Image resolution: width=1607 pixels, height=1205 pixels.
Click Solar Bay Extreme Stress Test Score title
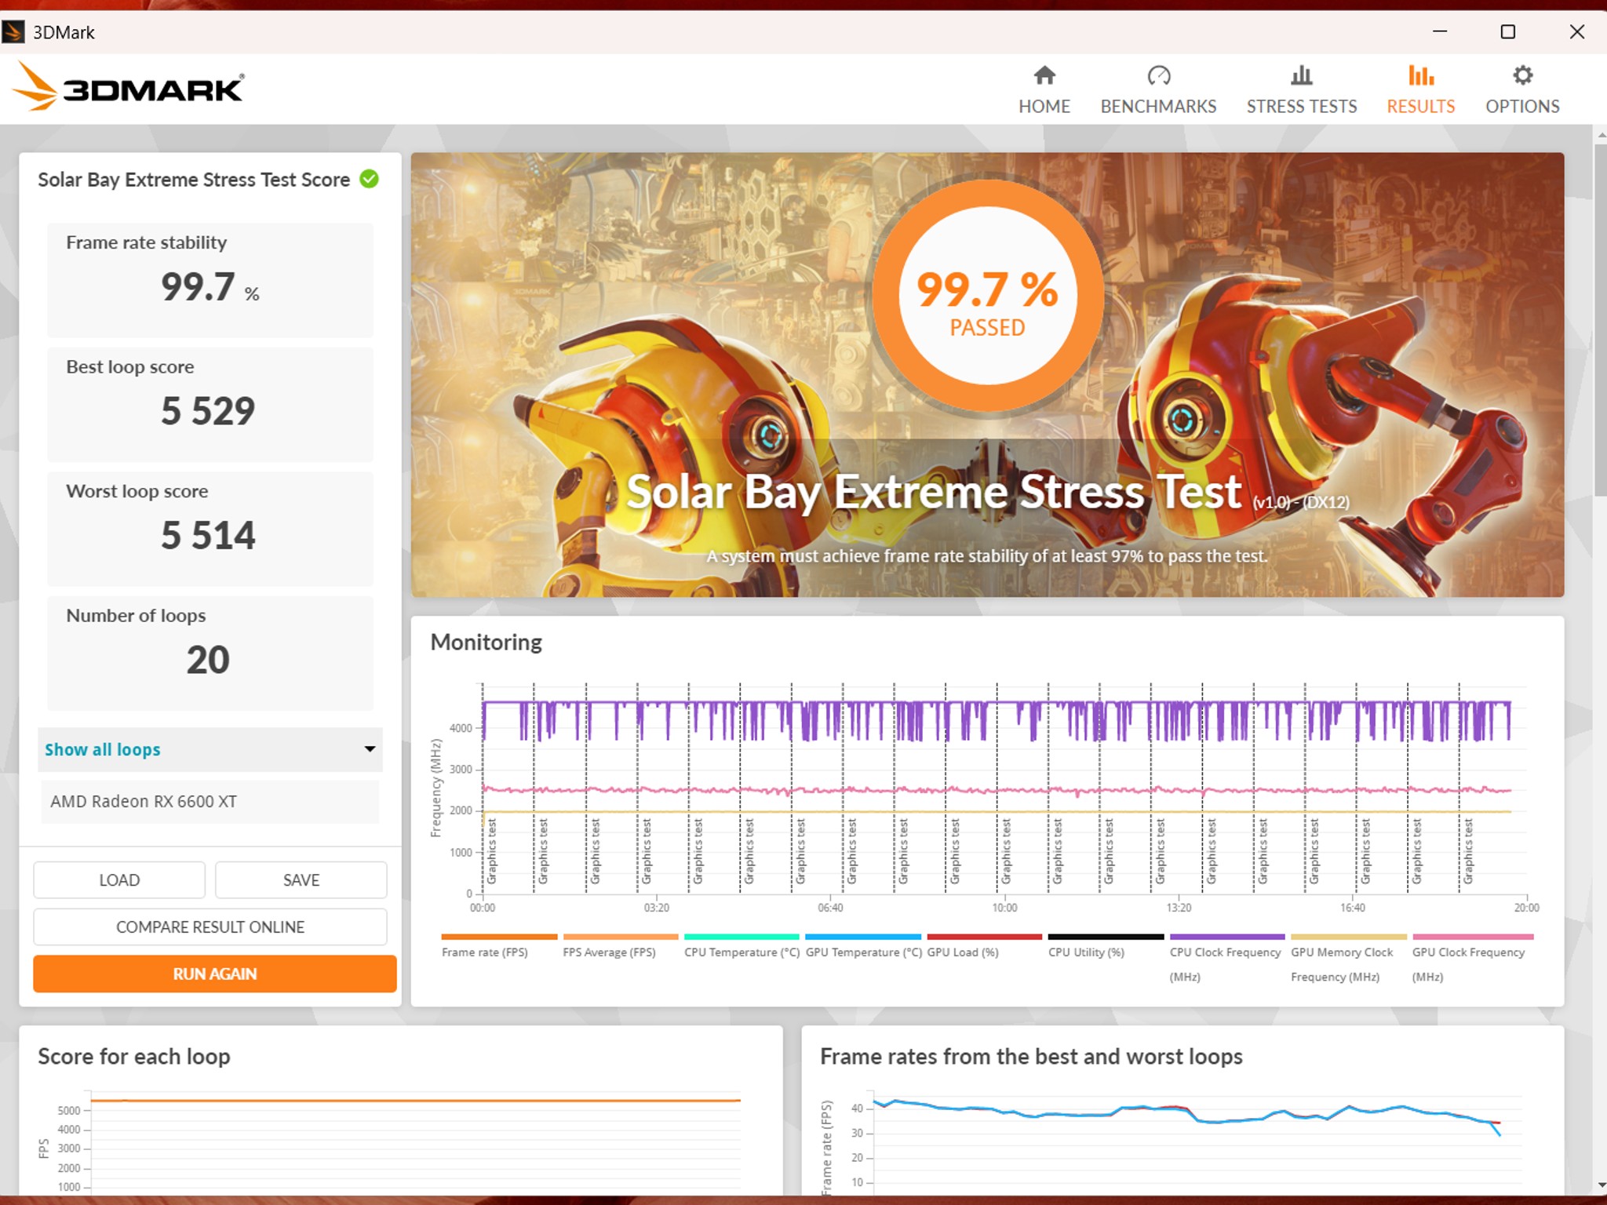[x=194, y=180]
